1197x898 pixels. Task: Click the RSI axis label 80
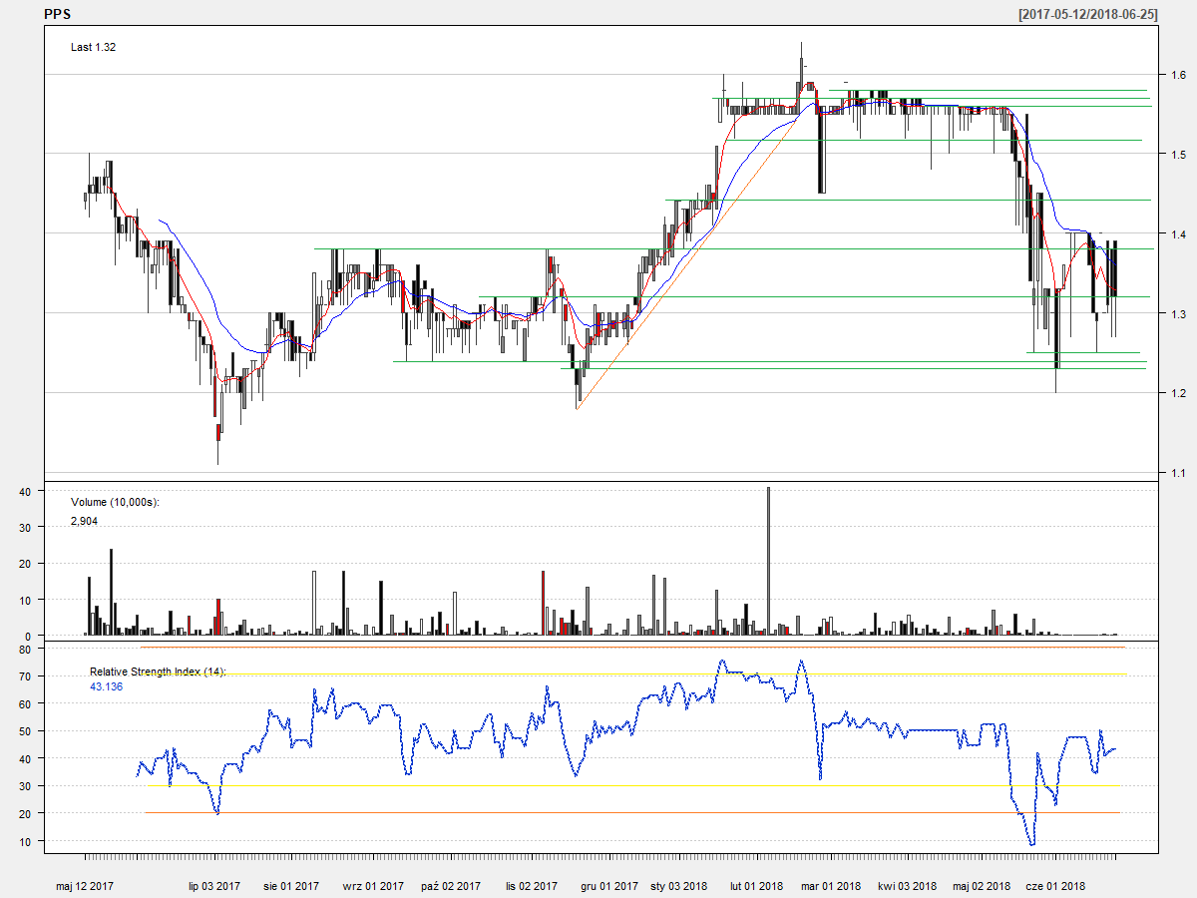pos(27,649)
